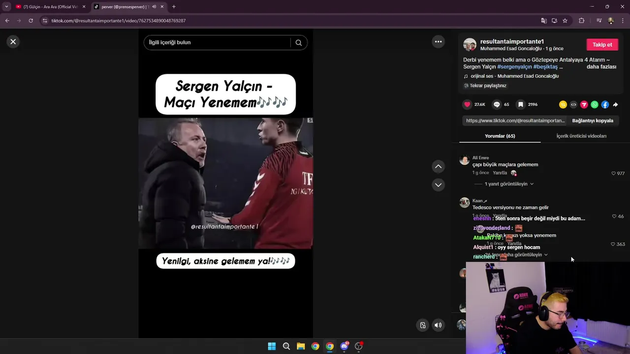630x354 pixels.
Task: Click Kaan's comment Tedesco versiyonu ne zaman gelir
Action: pos(510,207)
